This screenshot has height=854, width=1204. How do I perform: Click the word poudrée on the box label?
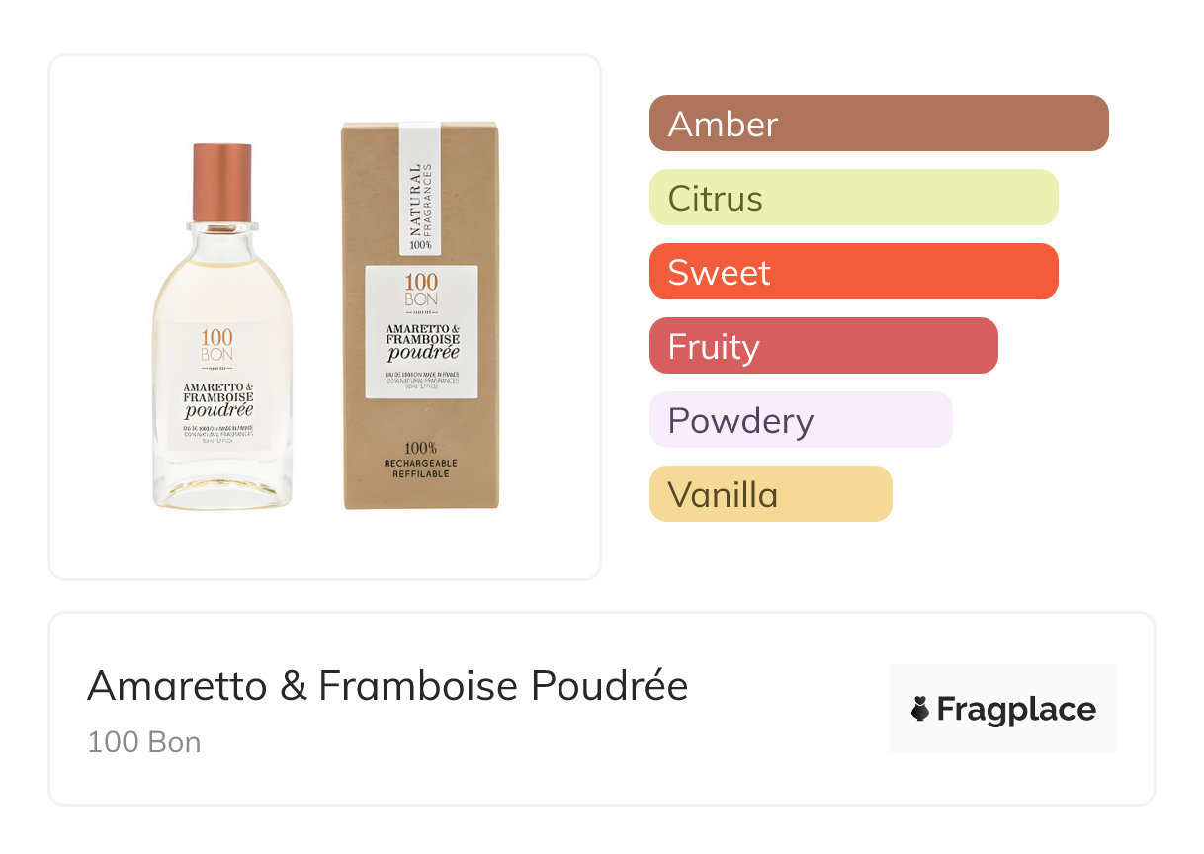(421, 352)
